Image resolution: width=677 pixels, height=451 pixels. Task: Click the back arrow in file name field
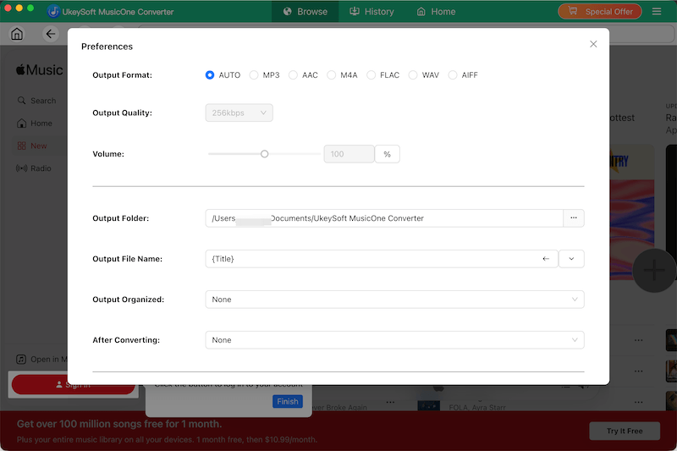[x=546, y=259]
